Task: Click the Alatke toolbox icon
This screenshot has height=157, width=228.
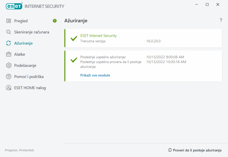Action: pos(9,54)
